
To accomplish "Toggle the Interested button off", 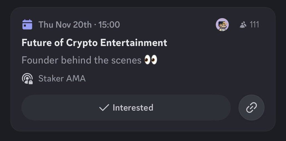I will 126,108.
